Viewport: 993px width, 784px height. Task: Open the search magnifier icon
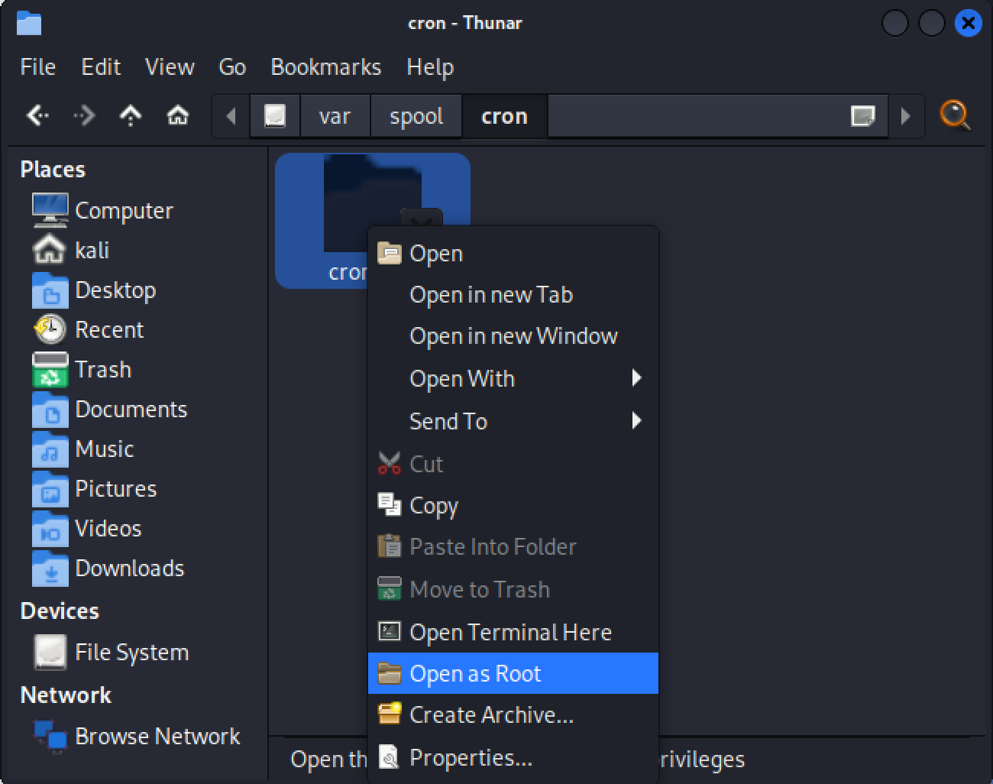click(x=955, y=116)
